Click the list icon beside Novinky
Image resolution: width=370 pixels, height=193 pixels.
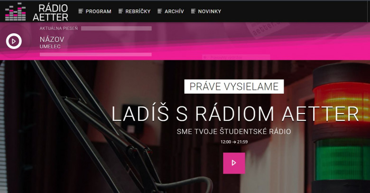click(193, 11)
